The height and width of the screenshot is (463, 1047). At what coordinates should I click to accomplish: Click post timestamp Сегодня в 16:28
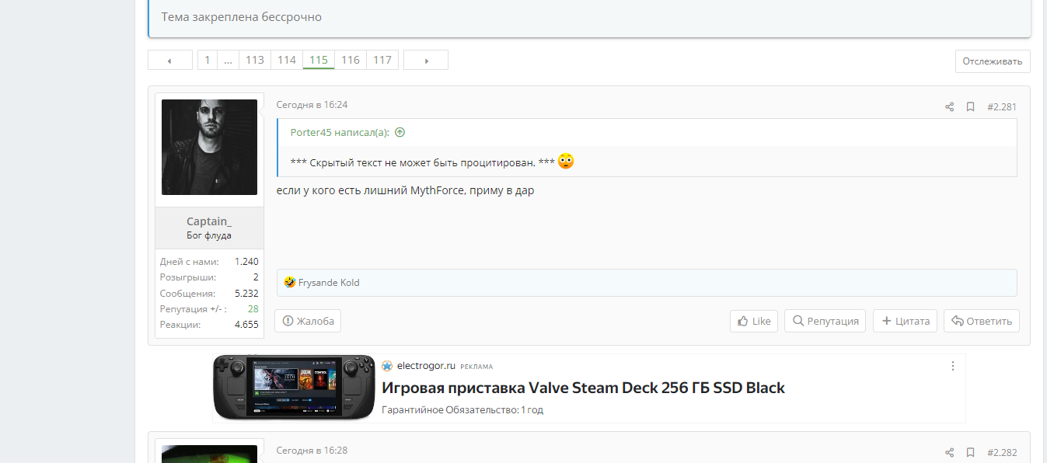[312, 451]
